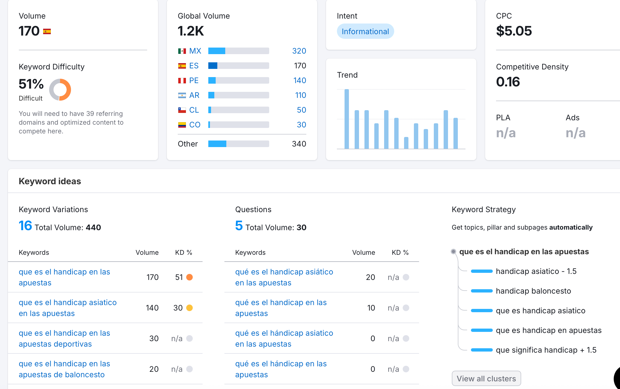620x389 pixels.
Task: Click the root node dot of keyword cluster tree
Action: pyautogui.click(x=453, y=251)
